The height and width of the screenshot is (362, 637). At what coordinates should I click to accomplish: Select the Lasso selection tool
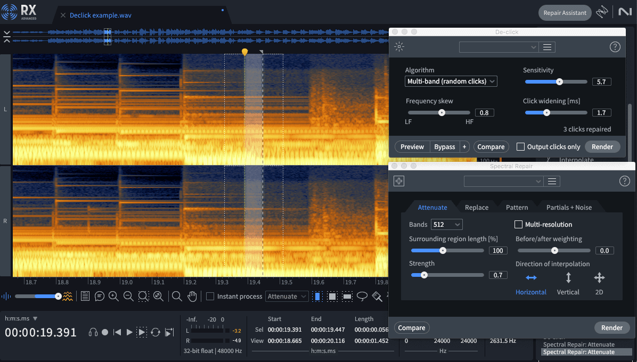pos(362,297)
